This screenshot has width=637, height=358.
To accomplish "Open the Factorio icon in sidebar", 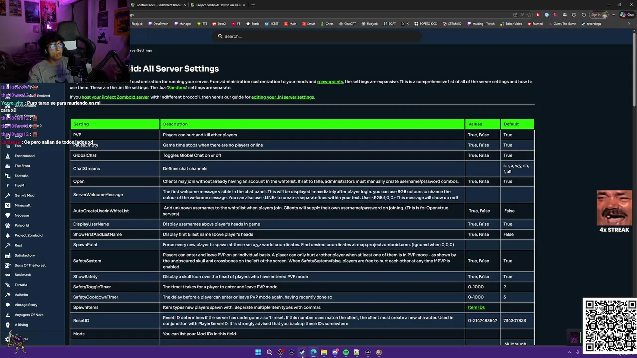I will pyautogui.click(x=8, y=176).
